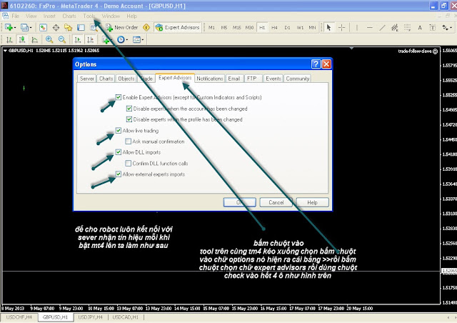This screenshot has width=457, height=323.
Task: Set timeframe to D1
Action: tap(287, 27)
